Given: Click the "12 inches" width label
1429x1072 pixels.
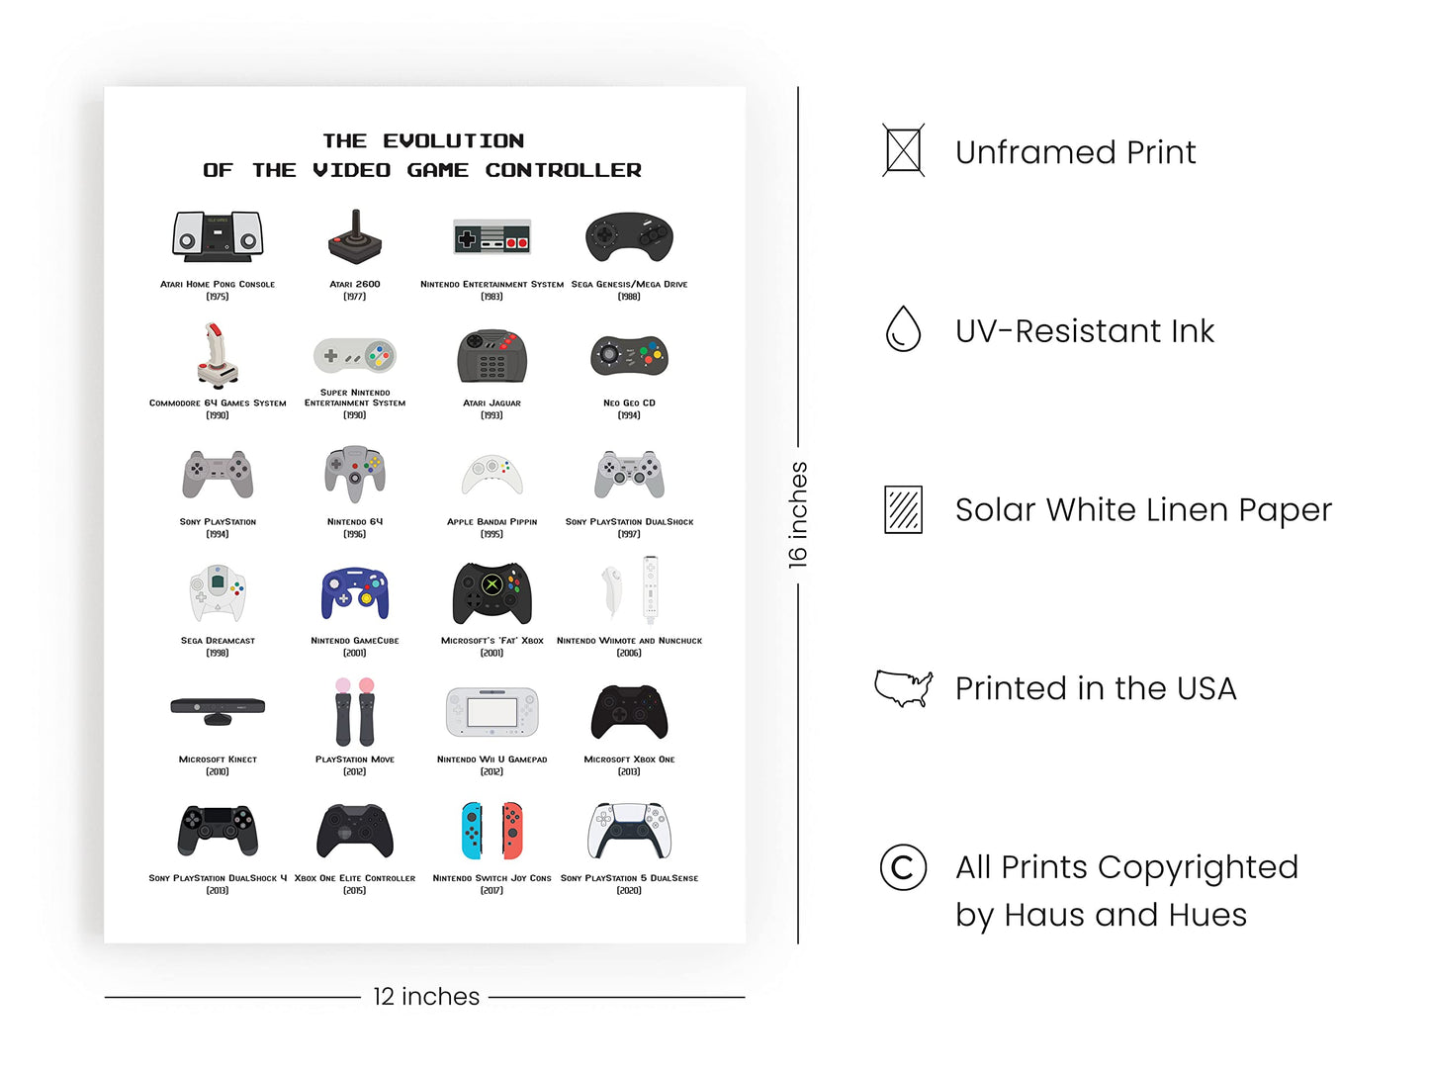Looking at the screenshot, I should pos(426,997).
